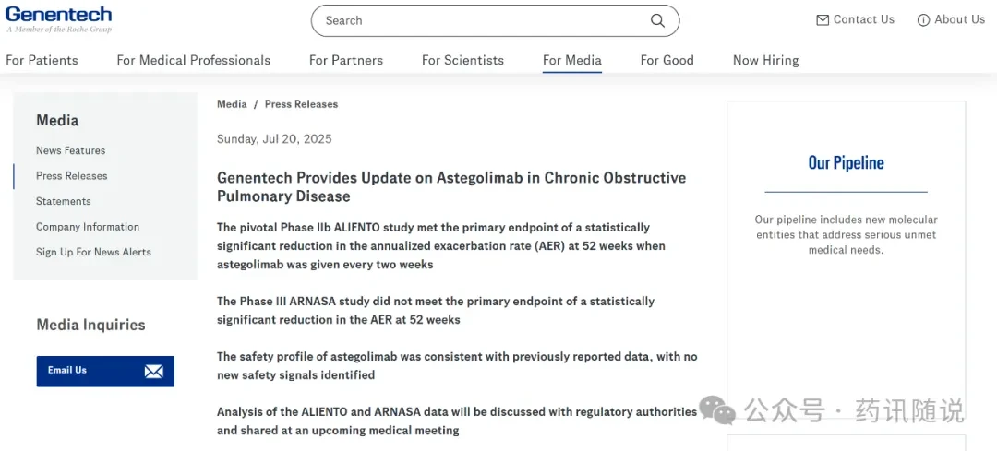Click the Contact Us envelope icon
This screenshot has width=997, height=451.
[x=823, y=20]
